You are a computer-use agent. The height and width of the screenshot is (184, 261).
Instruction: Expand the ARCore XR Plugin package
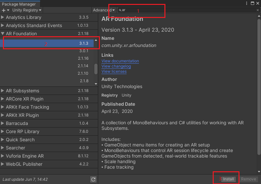point(3,99)
